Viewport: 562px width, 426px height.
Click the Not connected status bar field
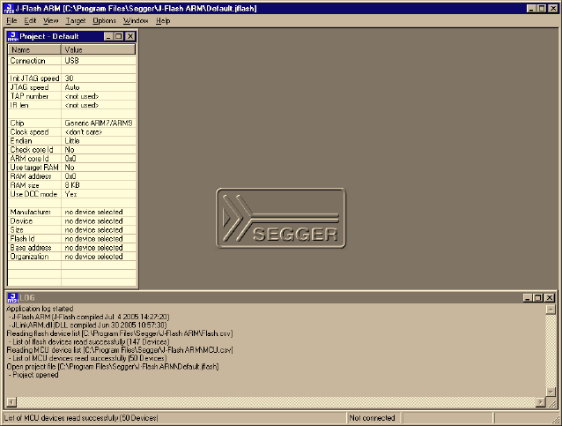pos(372,418)
